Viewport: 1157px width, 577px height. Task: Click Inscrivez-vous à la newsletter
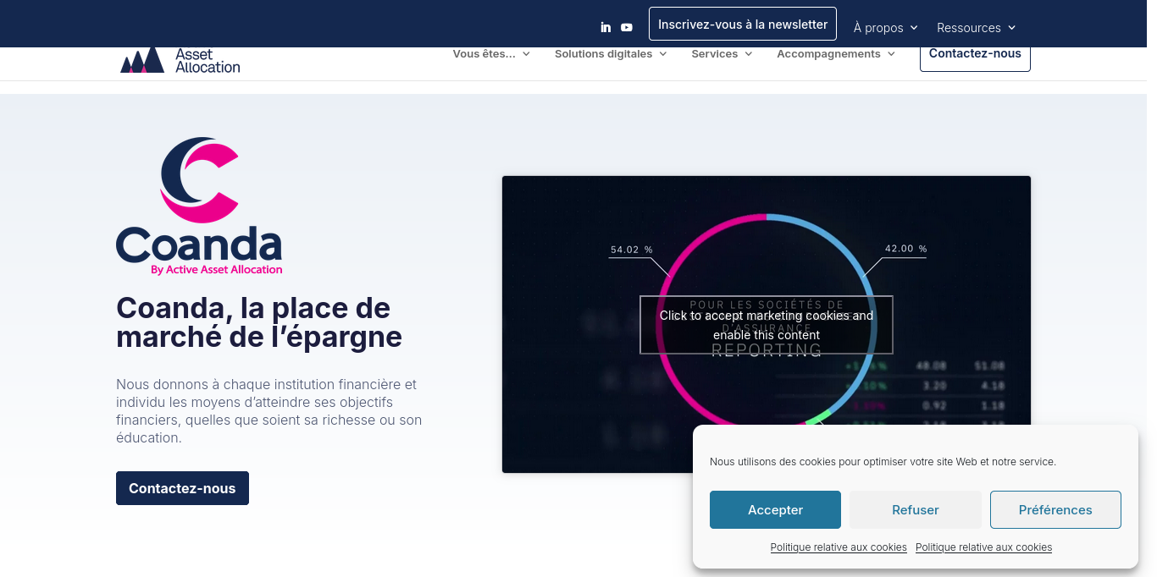[x=742, y=24]
